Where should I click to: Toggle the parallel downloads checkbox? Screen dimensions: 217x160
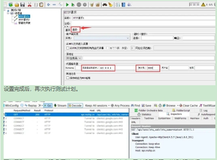pyautogui.click(x=107, y=48)
